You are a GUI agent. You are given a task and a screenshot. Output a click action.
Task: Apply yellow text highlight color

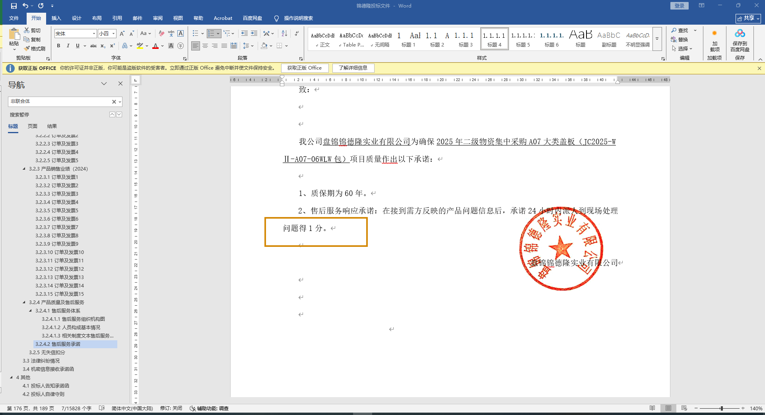pos(140,46)
